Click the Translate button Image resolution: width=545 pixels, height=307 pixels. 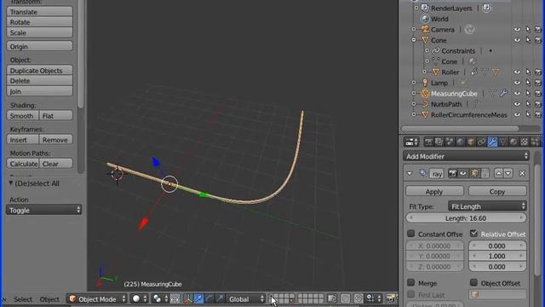39,12
